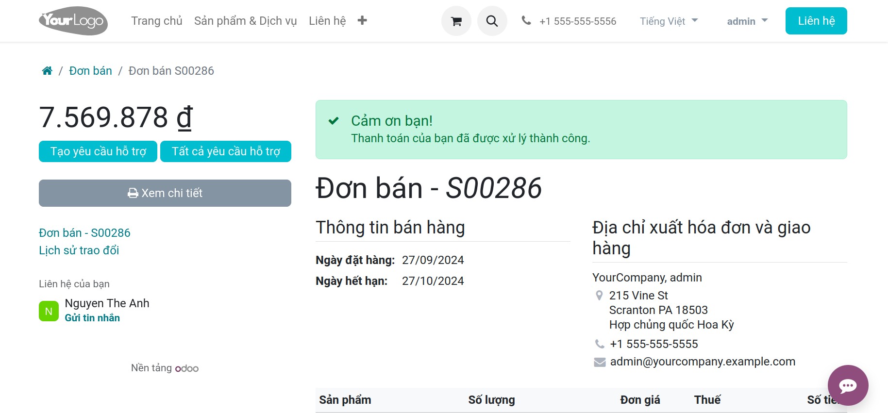The width and height of the screenshot is (888, 413).
Task: Expand the Tiếng Việt language dropdown
Action: click(x=669, y=21)
